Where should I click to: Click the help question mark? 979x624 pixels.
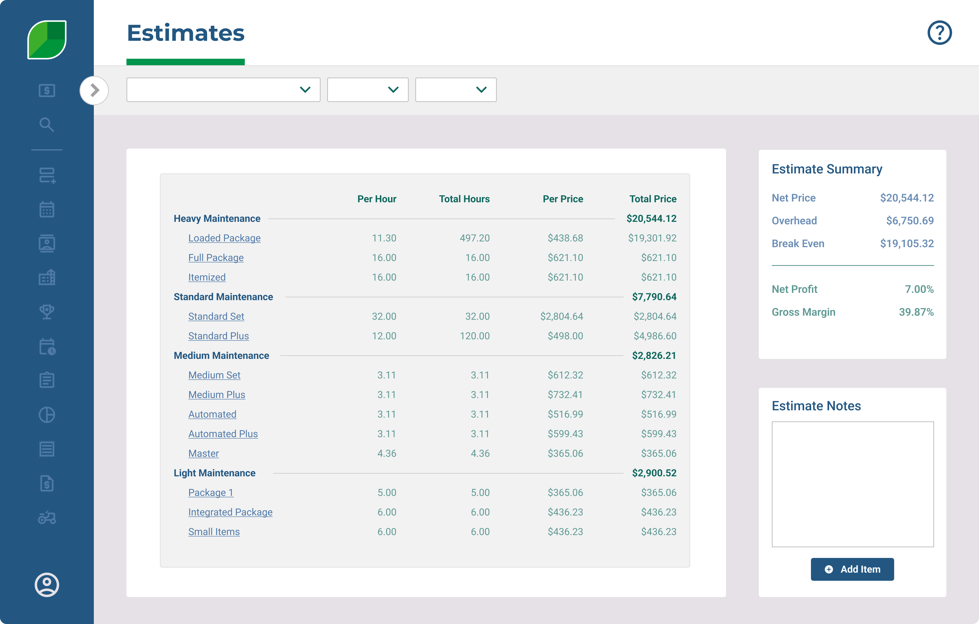click(940, 32)
